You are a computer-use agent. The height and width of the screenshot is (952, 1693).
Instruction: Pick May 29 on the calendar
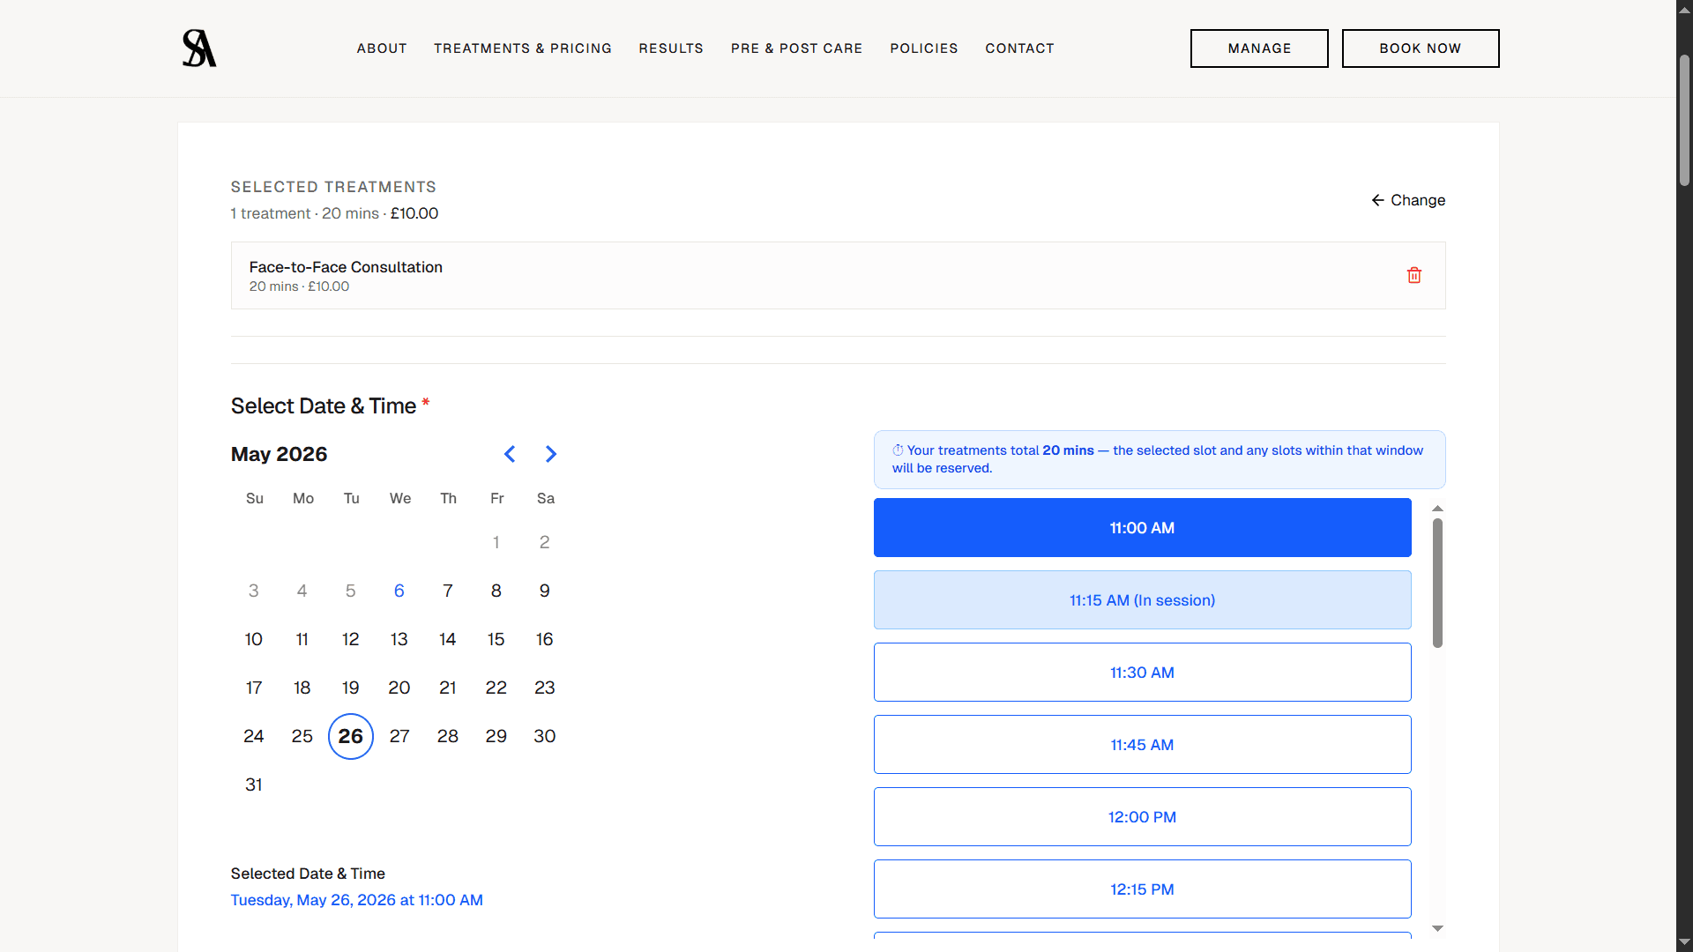[x=496, y=736]
